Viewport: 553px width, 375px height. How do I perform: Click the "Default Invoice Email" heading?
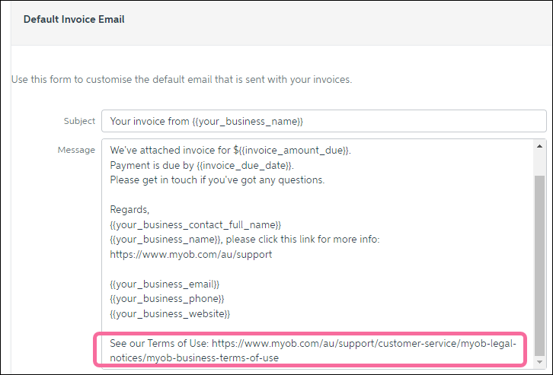74,19
